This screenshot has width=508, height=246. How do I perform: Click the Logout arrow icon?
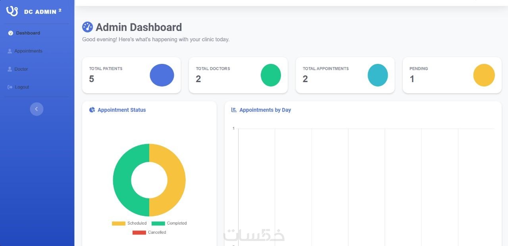coord(10,87)
